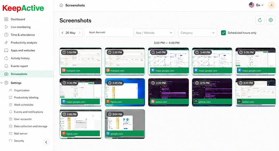Open Events report page
The image size is (279, 151).
(19, 66)
